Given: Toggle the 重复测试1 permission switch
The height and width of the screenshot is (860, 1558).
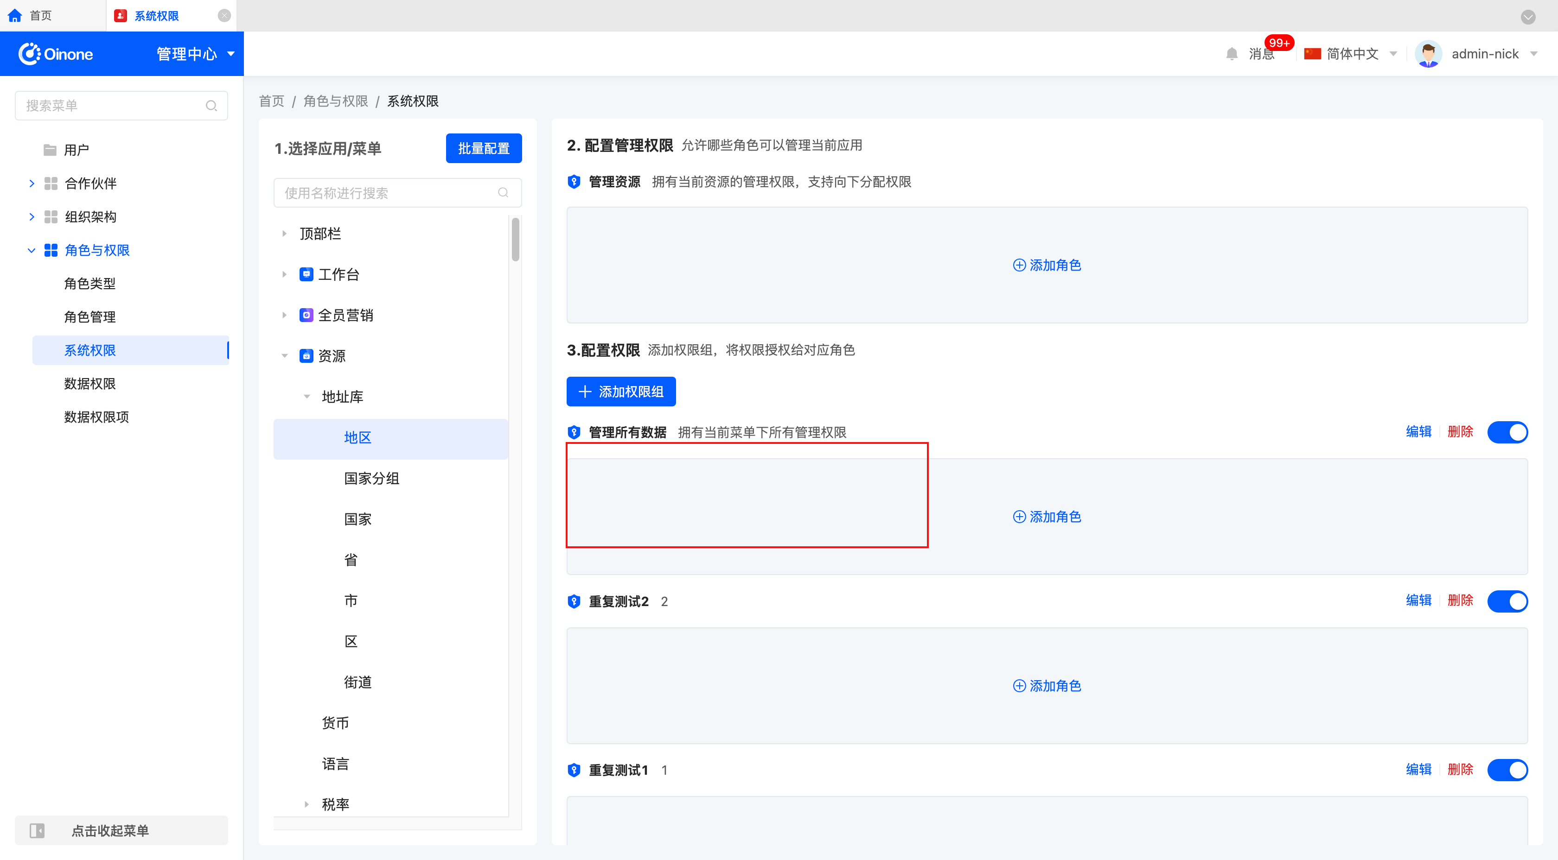Looking at the screenshot, I should (x=1507, y=770).
